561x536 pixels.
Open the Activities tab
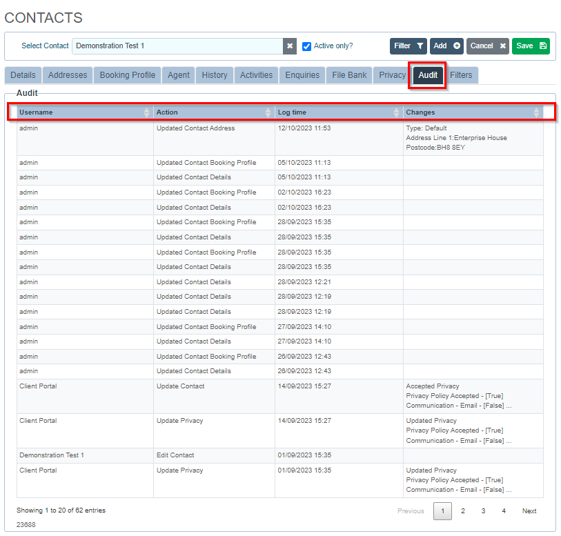256,75
